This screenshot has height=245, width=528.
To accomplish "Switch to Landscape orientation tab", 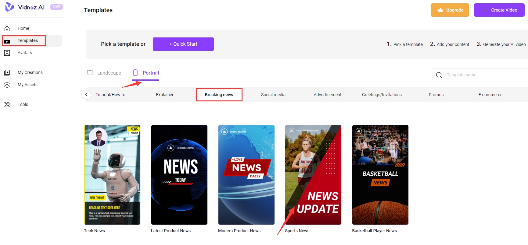I will pos(104,73).
